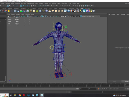Toggle the highlighted snap to point button
The image size is (129, 97).
[x=21, y=6]
